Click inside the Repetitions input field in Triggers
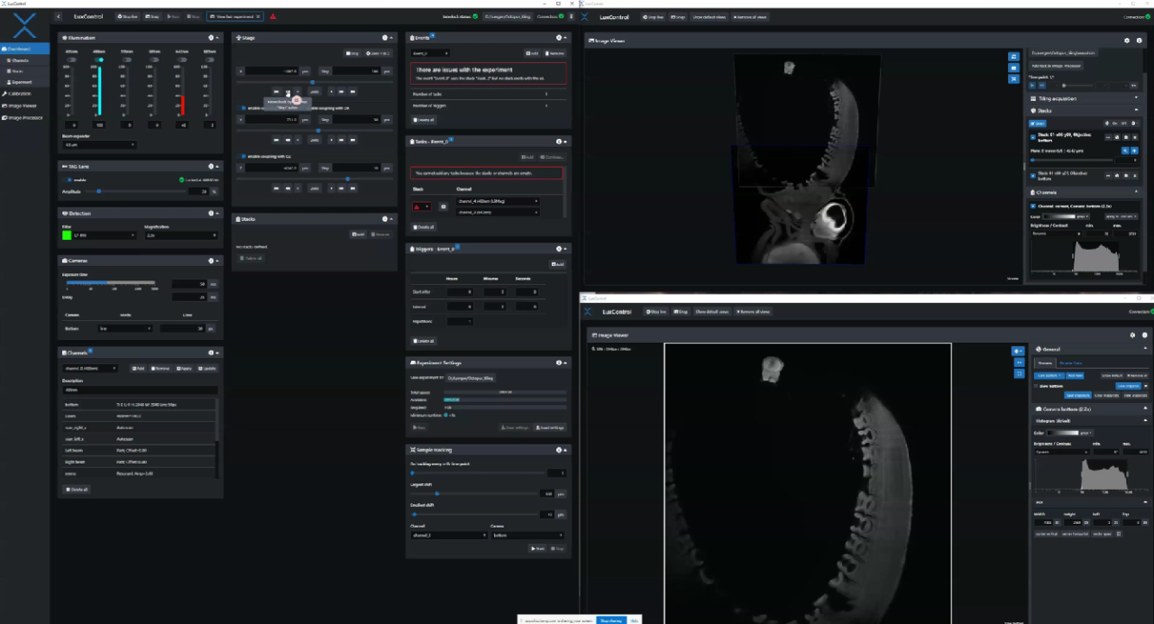This screenshot has width=1154, height=624. click(x=460, y=321)
